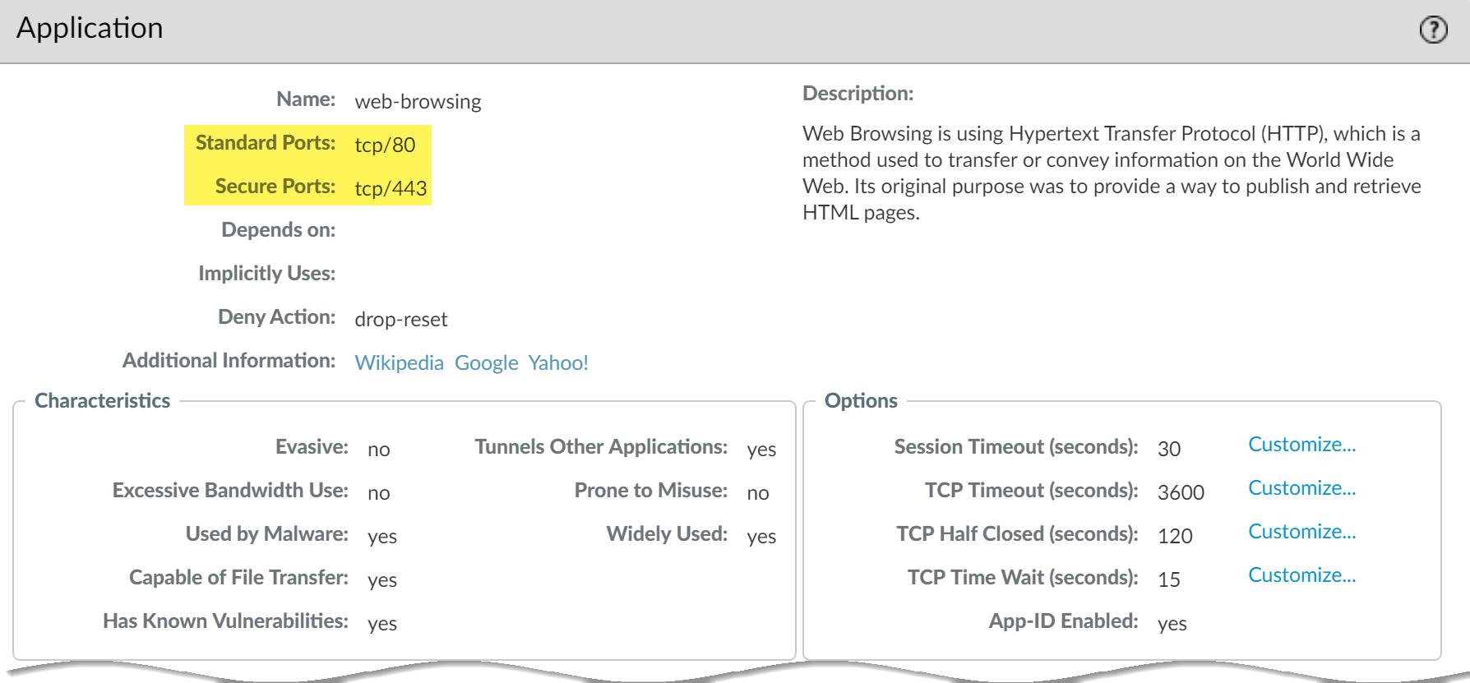Click the Options section heading
The width and height of the screenshot is (1470, 683).
pos(861,401)
